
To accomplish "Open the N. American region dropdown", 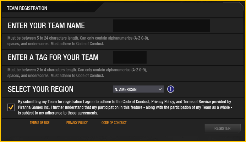I will (138, 89).
